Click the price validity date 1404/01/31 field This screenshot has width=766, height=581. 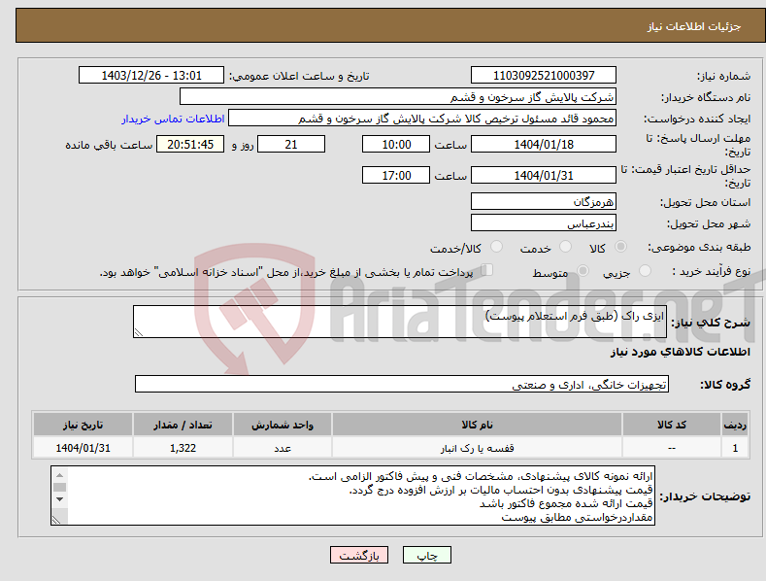coord(544,175)
